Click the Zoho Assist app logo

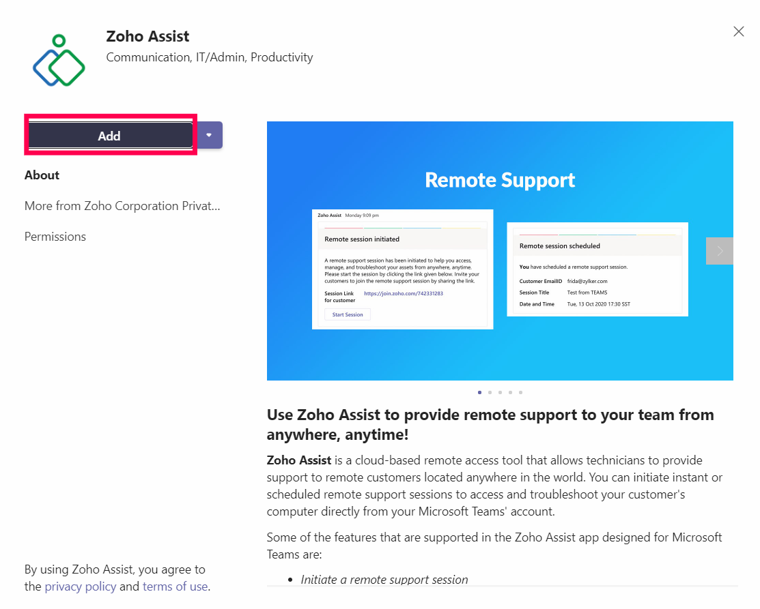[59, 61]
